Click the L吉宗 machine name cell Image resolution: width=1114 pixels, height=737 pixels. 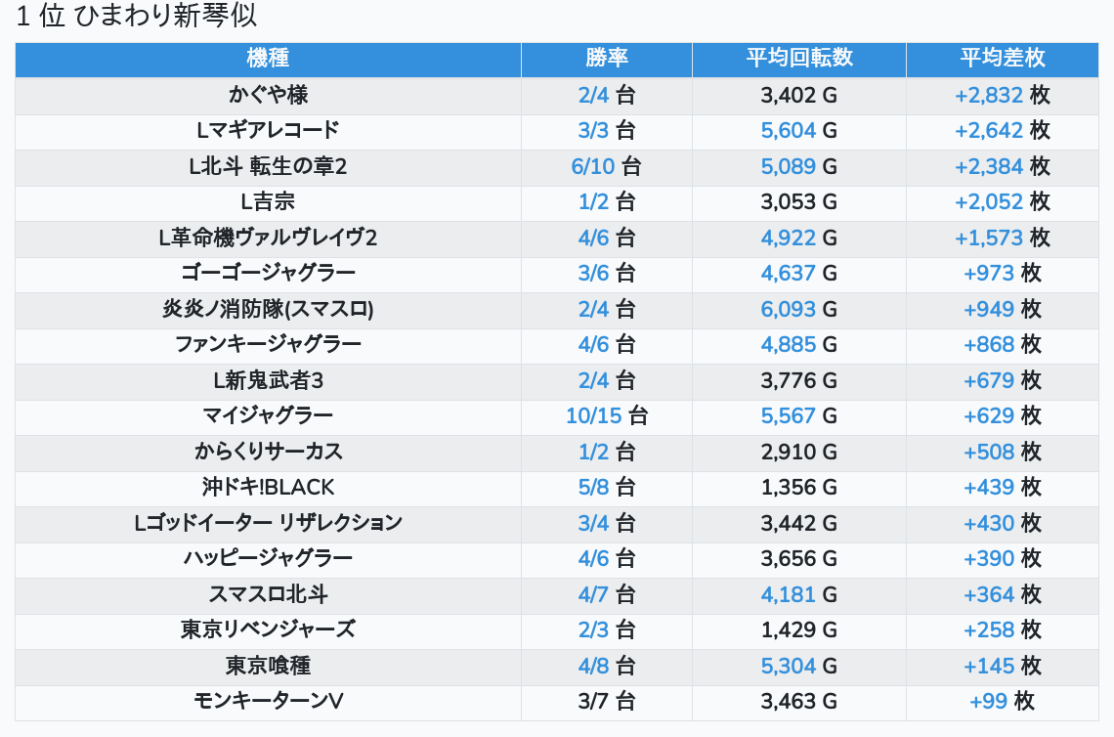point(268,202)
